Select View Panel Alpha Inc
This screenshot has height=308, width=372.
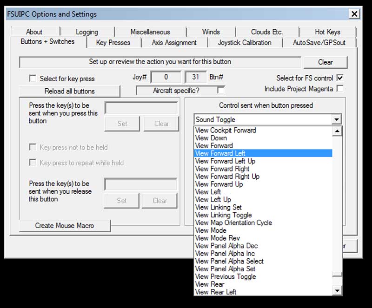pos(263,254)
